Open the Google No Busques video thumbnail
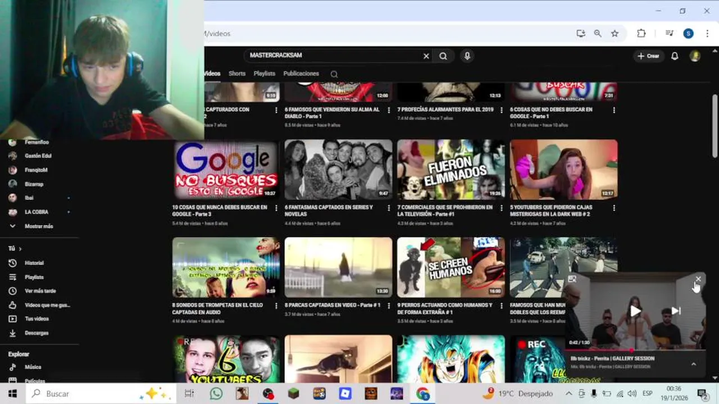719x404 pixels. 226,169
